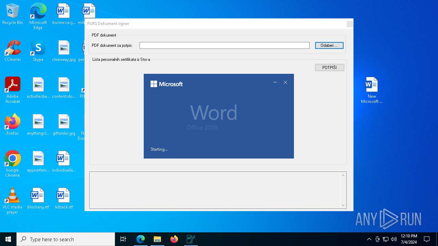Image resolution: width=438 pixels, height=246 pixels.
Task: Switch to PURS signer taskbar app
Action: point(191,239)
